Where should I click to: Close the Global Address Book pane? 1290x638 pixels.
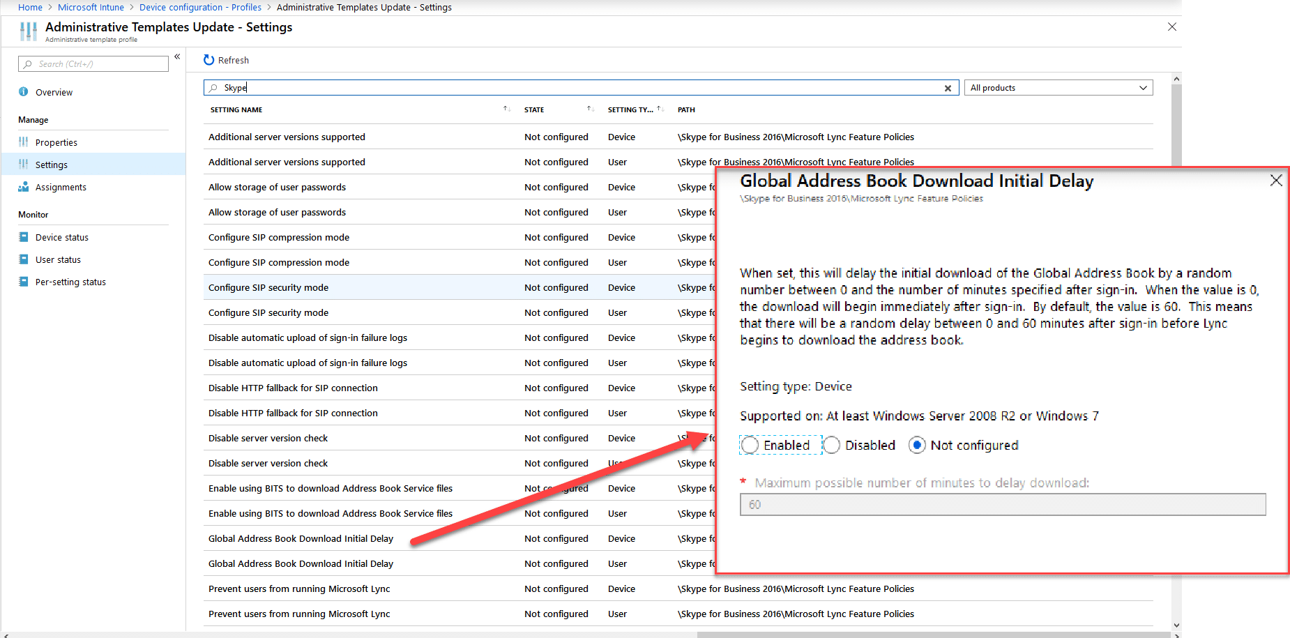pos(1276,181)
